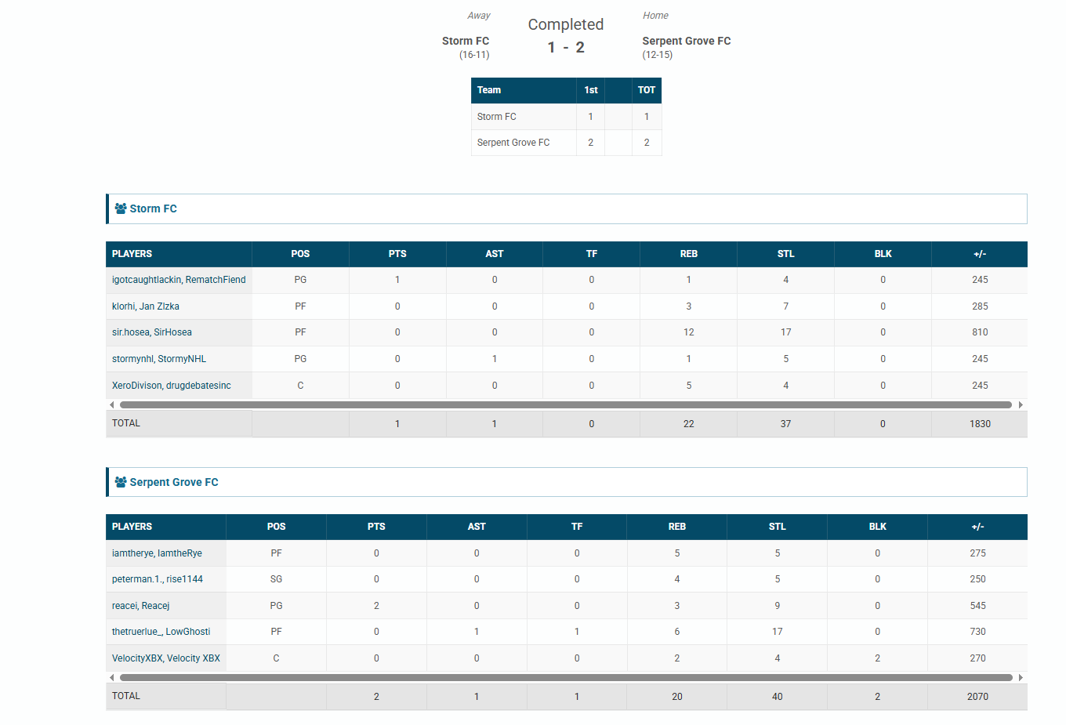This screenshot has height=725, width=1066.
Task: Click the team icon beside Serpent Grove FC heading
Action: pos(120,482)
